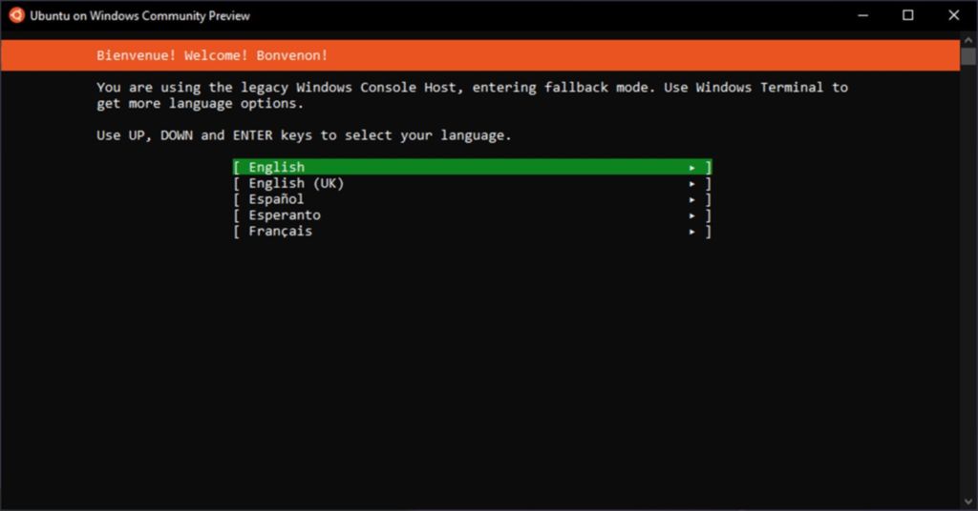Image resolution: width=978 pixels, height=511 pixels.
Task: Click the arrow beside Español
Action: (x=692, y=199)
